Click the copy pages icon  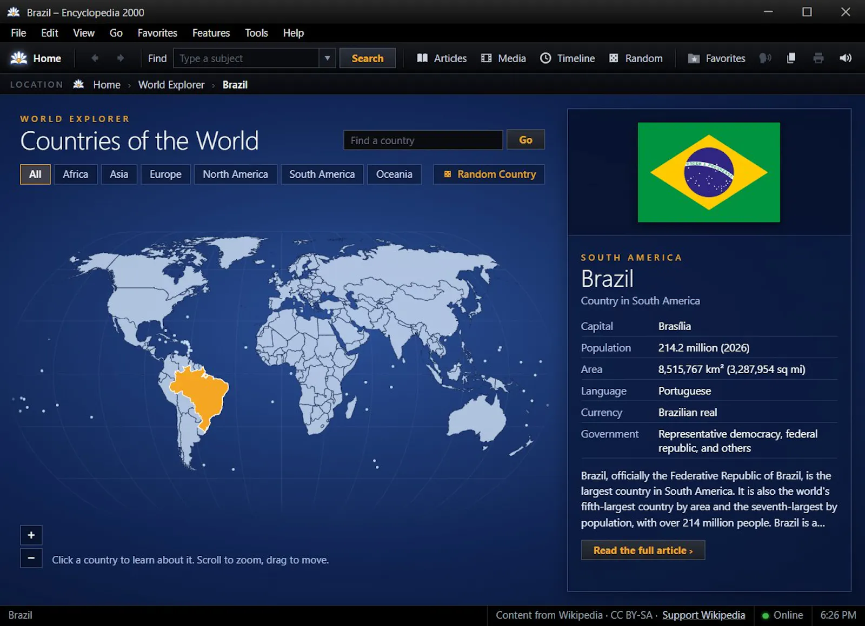coord(791,58)
